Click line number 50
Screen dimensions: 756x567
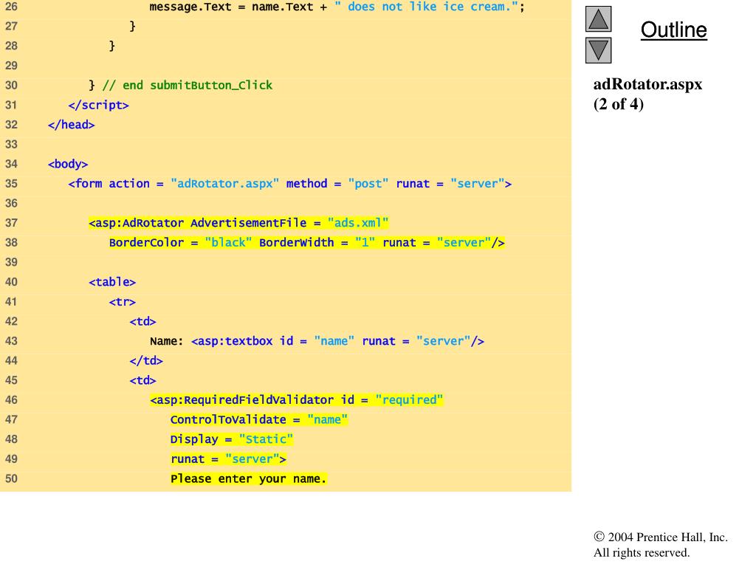pos(11,478)
